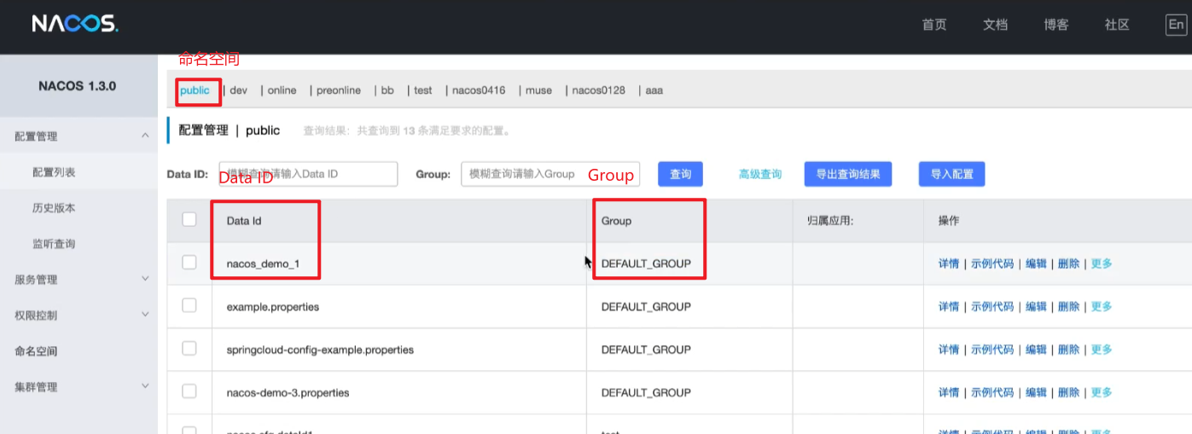Select the bb namespace tab
This screenshot has width=1192, height=434.
(x=387, y=90)
